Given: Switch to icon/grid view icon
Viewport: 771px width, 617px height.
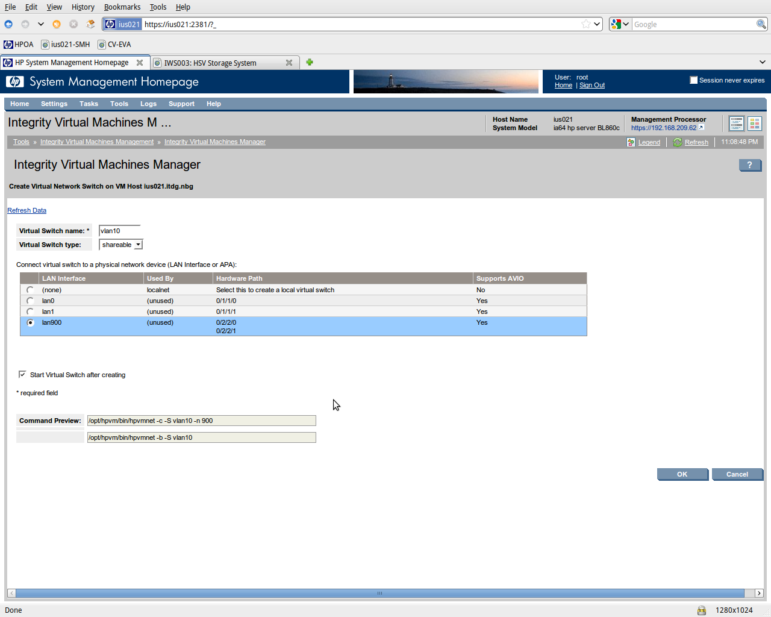Looking at the screenshot, I should [x=755, y=124].
